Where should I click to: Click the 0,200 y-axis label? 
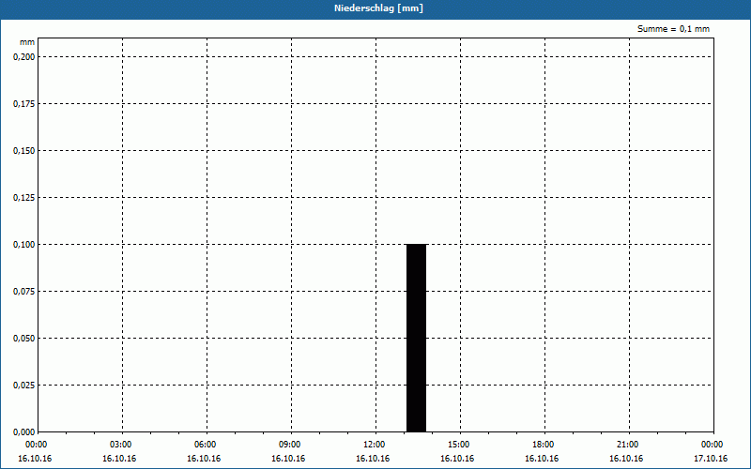[24, 57]
